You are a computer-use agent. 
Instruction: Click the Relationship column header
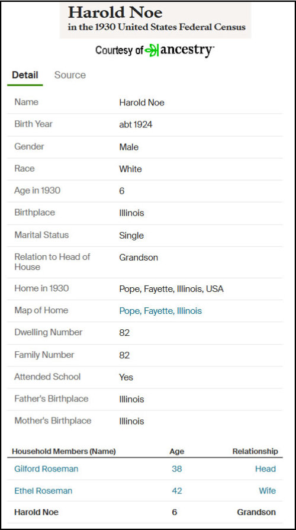pos(255,451)
